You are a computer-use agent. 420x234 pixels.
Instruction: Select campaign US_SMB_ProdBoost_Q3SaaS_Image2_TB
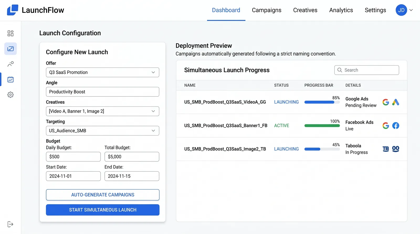[225, 149]
